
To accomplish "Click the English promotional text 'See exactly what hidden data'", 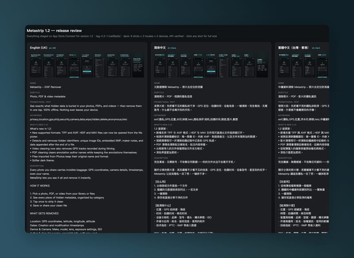I will (86, 108).
